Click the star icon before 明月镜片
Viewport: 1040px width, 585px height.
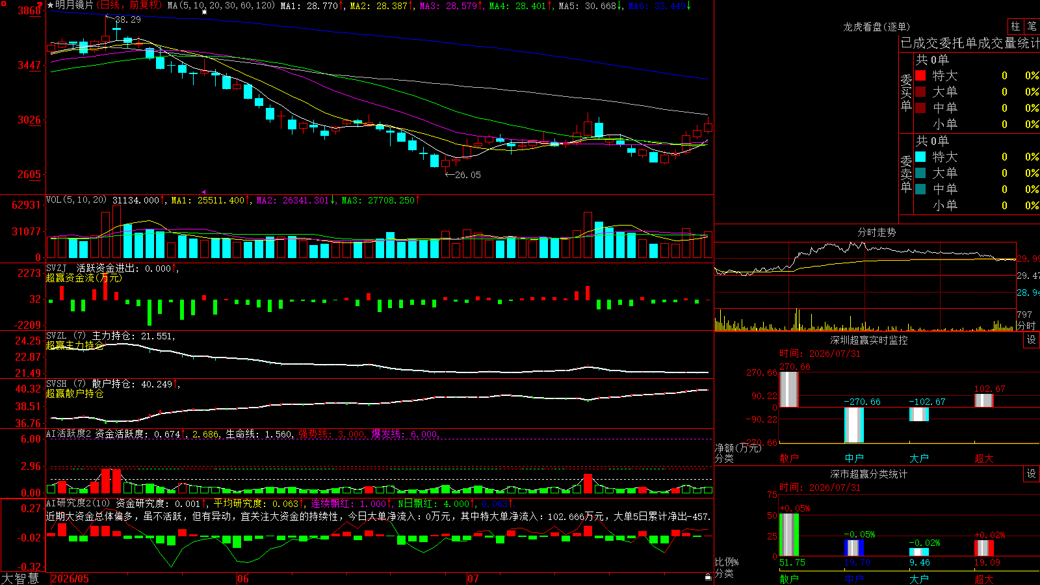pos(50,5)
